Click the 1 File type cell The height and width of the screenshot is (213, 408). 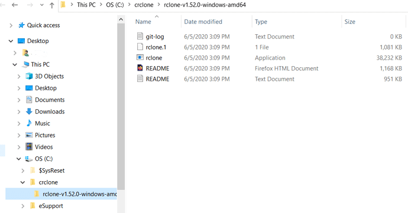pos(262,47)
